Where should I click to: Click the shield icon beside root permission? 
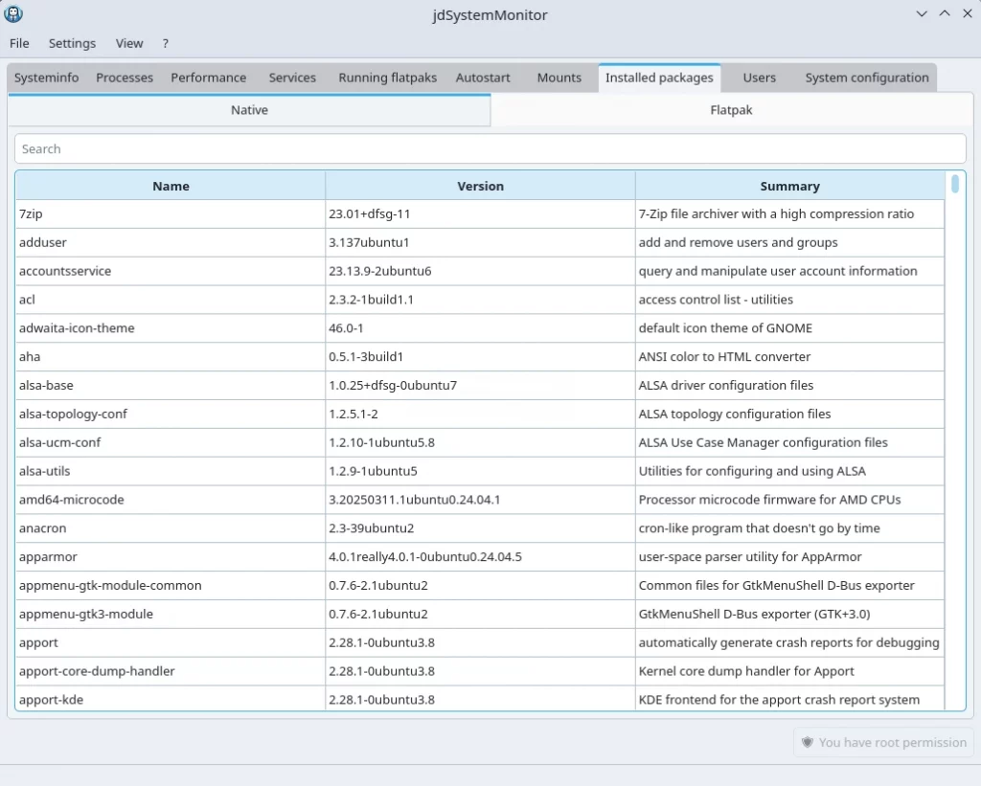pyautogui.click(x=808, y=742)
